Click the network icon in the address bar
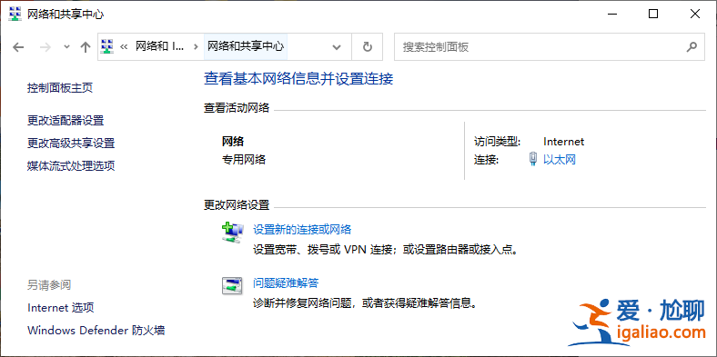This screenshot has height=357, width=717. [x=107, y=46]
